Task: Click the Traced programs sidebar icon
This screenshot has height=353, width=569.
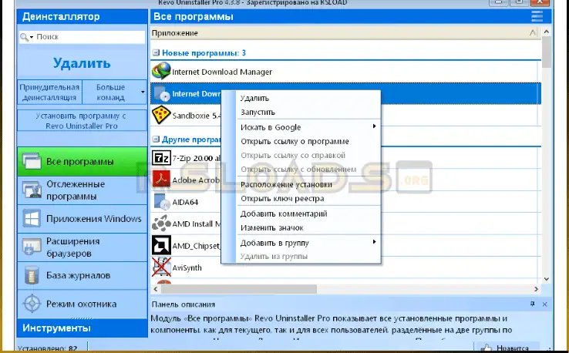Action: point(32,190)
